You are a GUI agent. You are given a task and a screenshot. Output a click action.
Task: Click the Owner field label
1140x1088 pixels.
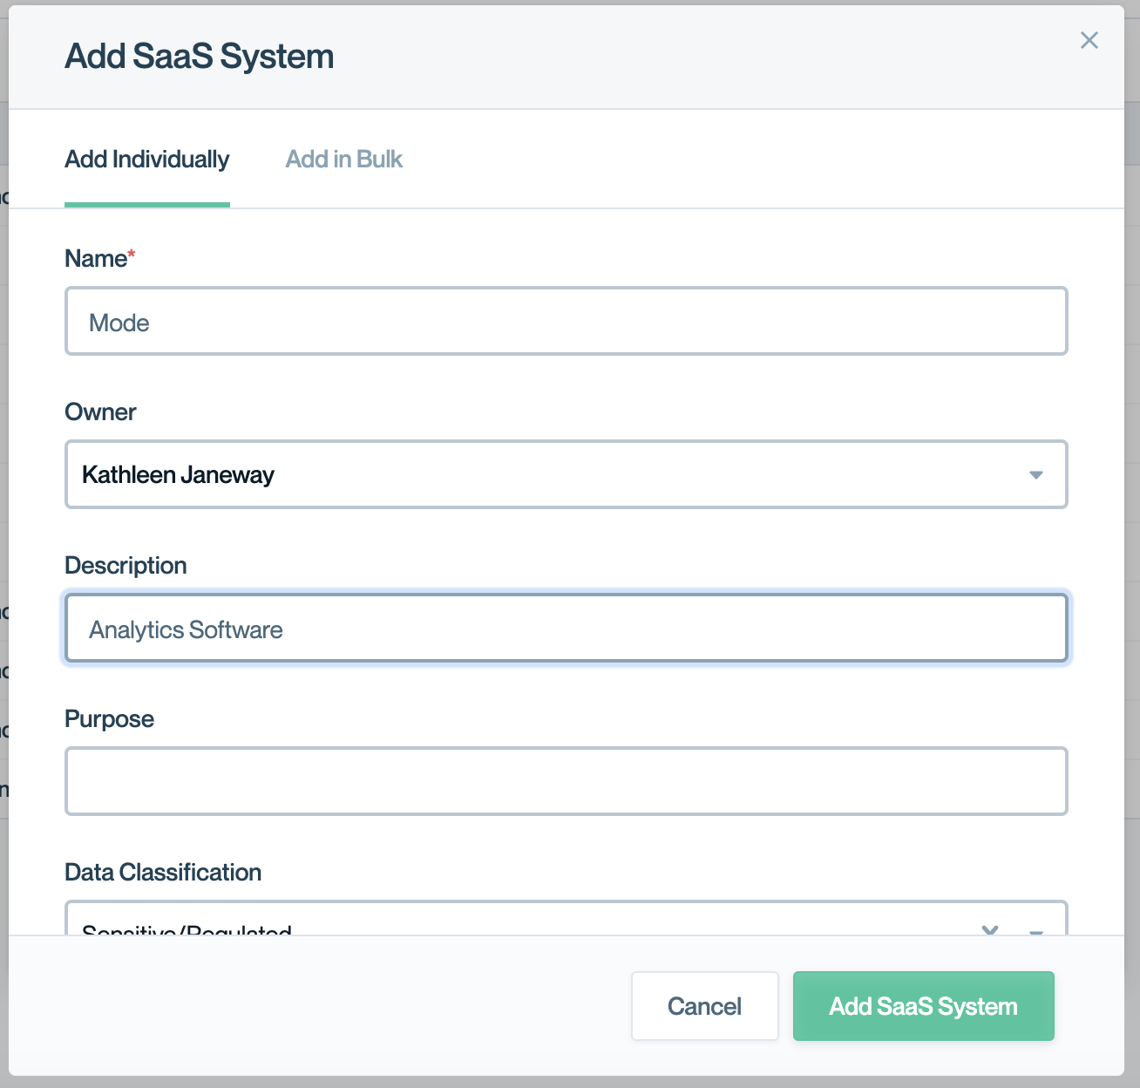pos(100,412)
